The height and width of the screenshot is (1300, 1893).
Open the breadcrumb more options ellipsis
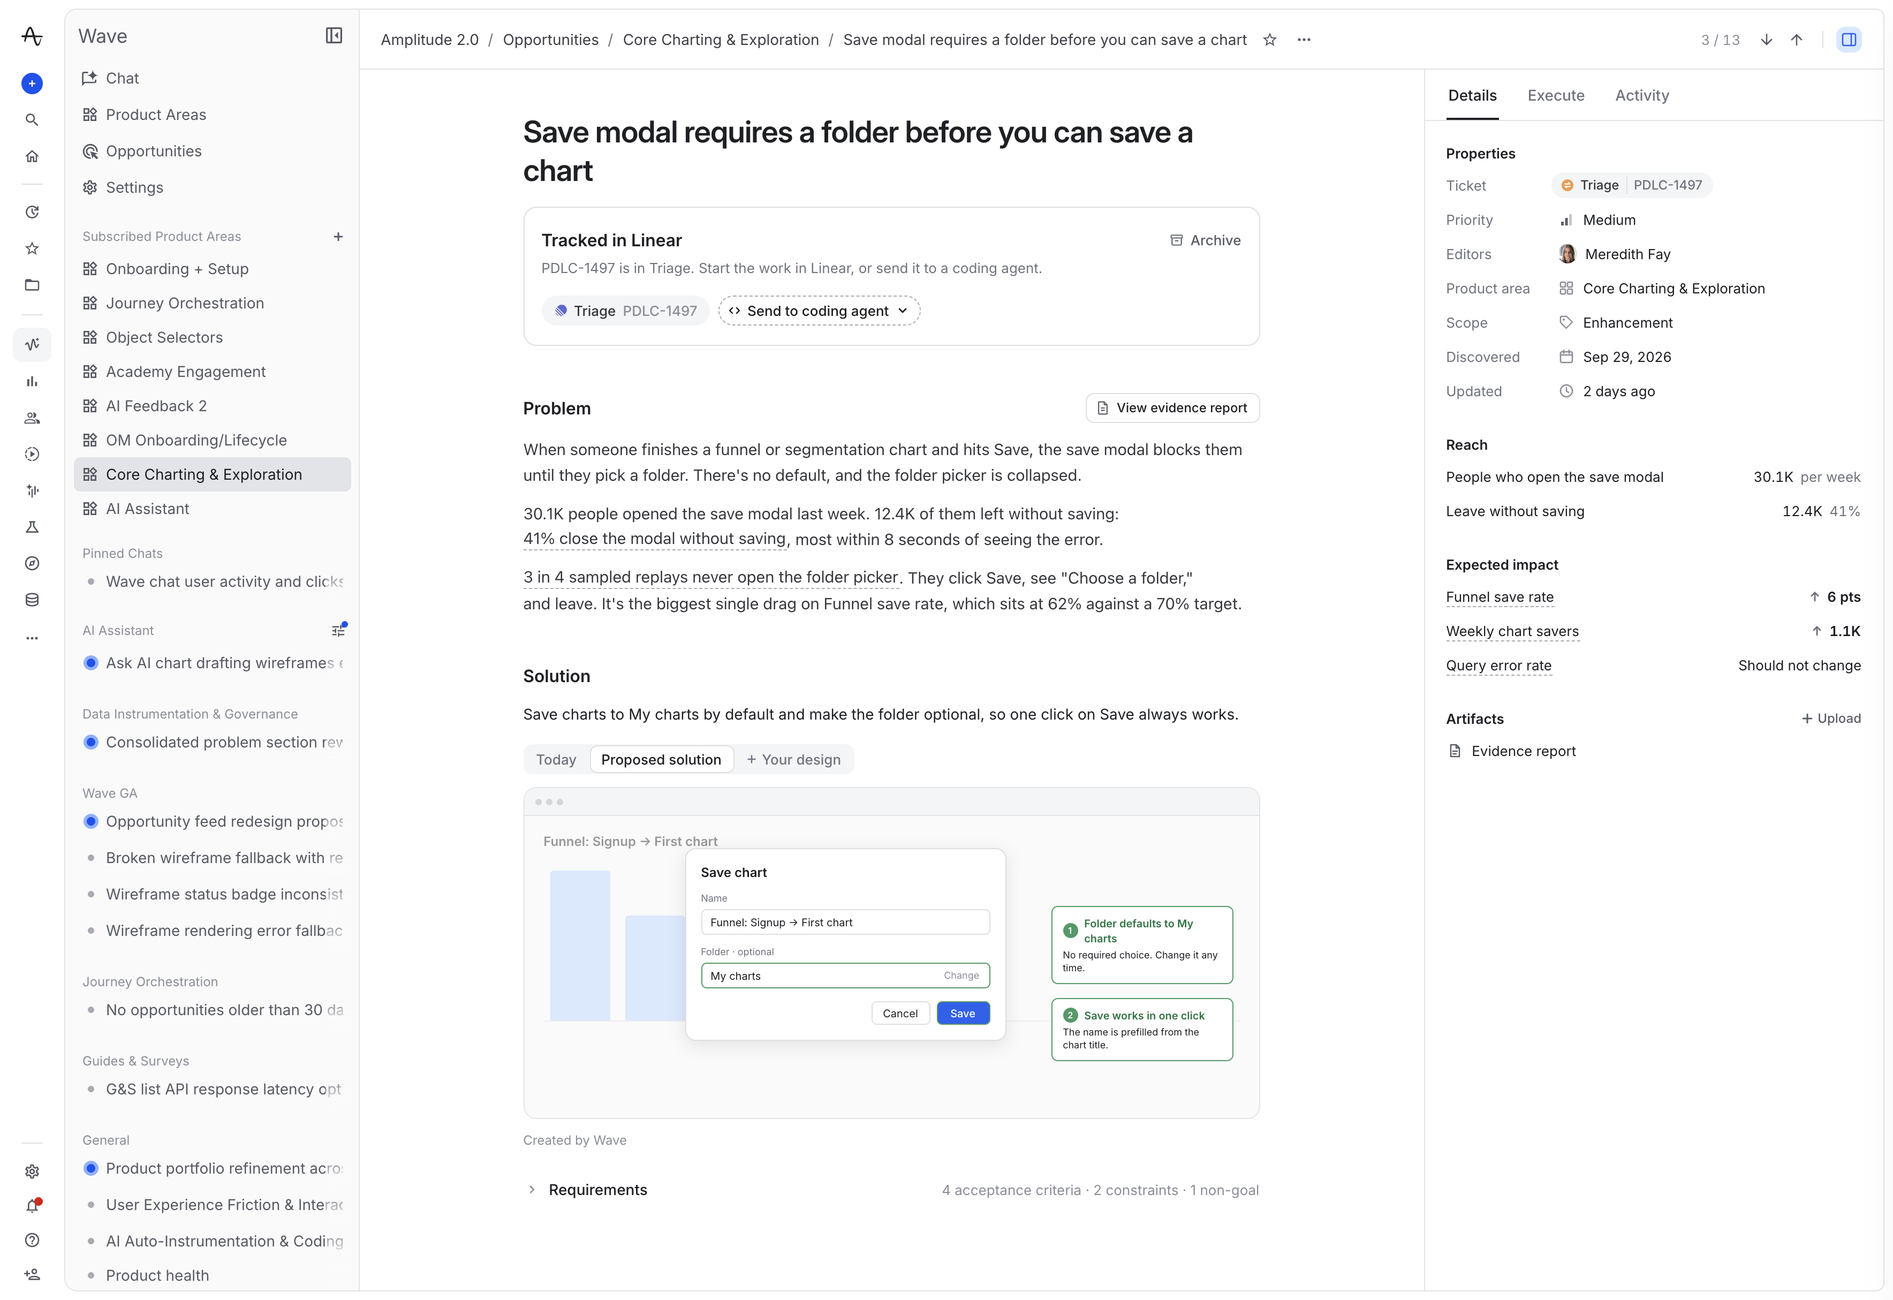[x=1304, y=40]
